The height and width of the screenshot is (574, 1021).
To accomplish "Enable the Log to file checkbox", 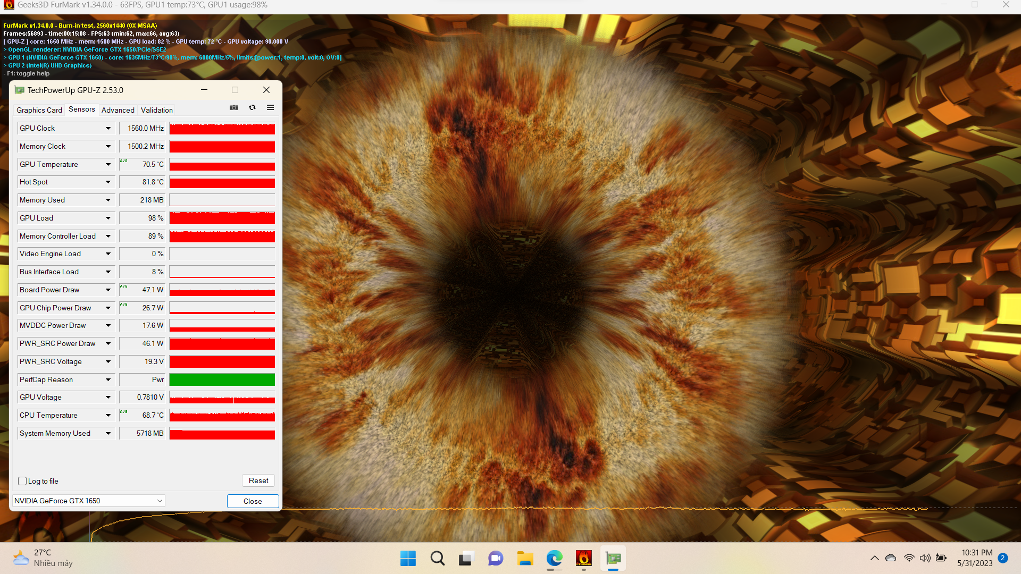I will 22,481.
